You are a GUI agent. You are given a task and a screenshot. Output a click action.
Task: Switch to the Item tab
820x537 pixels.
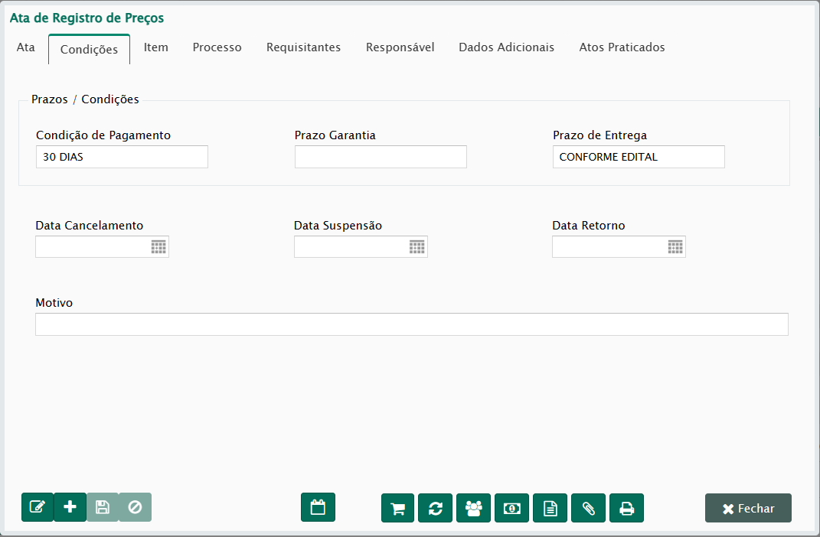coord(156,47)
